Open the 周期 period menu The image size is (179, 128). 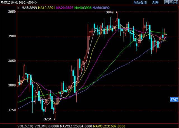(155, 3)
